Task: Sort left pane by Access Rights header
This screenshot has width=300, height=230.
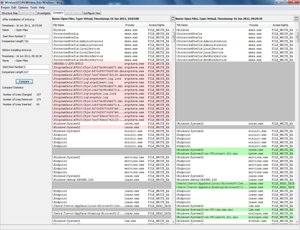Action: click(159, 25)
